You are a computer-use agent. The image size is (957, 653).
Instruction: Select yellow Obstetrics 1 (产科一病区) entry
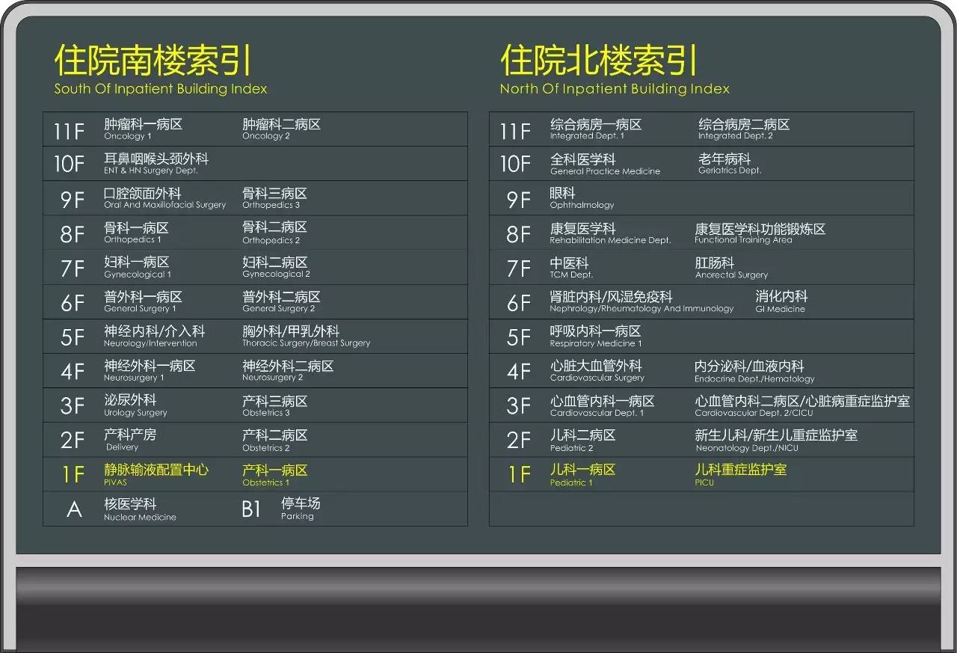(274, 475)
